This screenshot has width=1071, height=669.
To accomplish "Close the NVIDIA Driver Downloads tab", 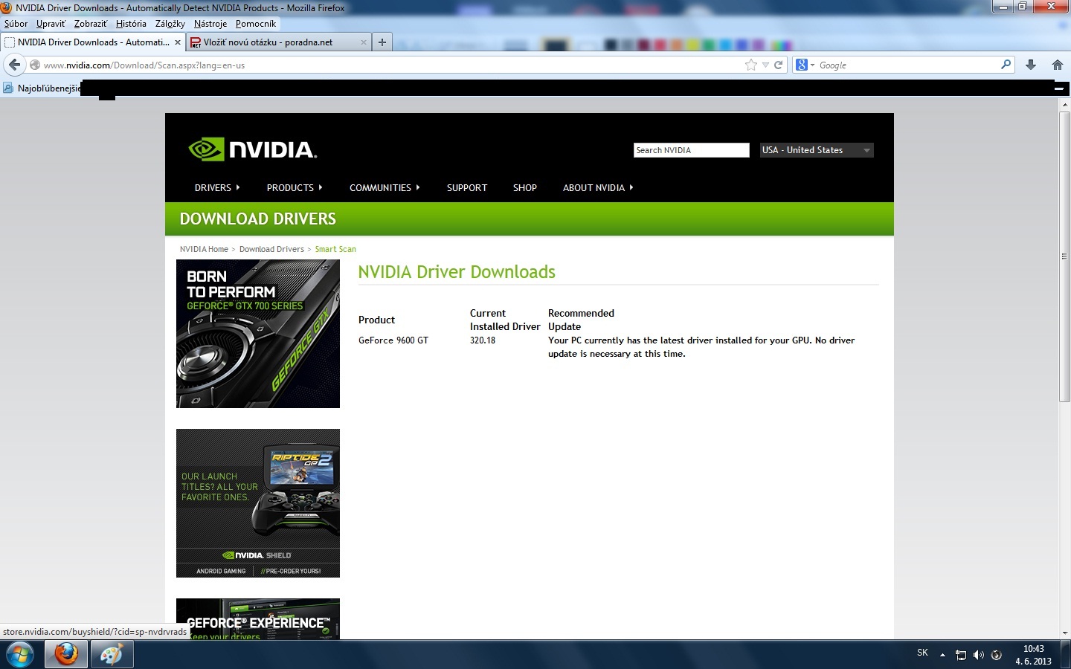I will (178, 42).
